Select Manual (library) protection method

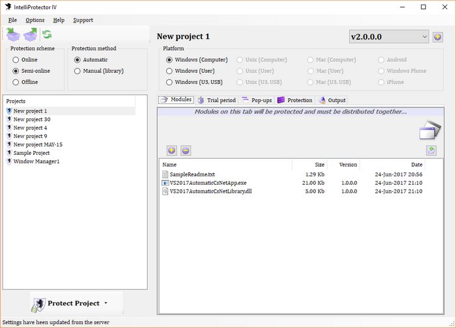pyautogui.click(x=78, y=71)
